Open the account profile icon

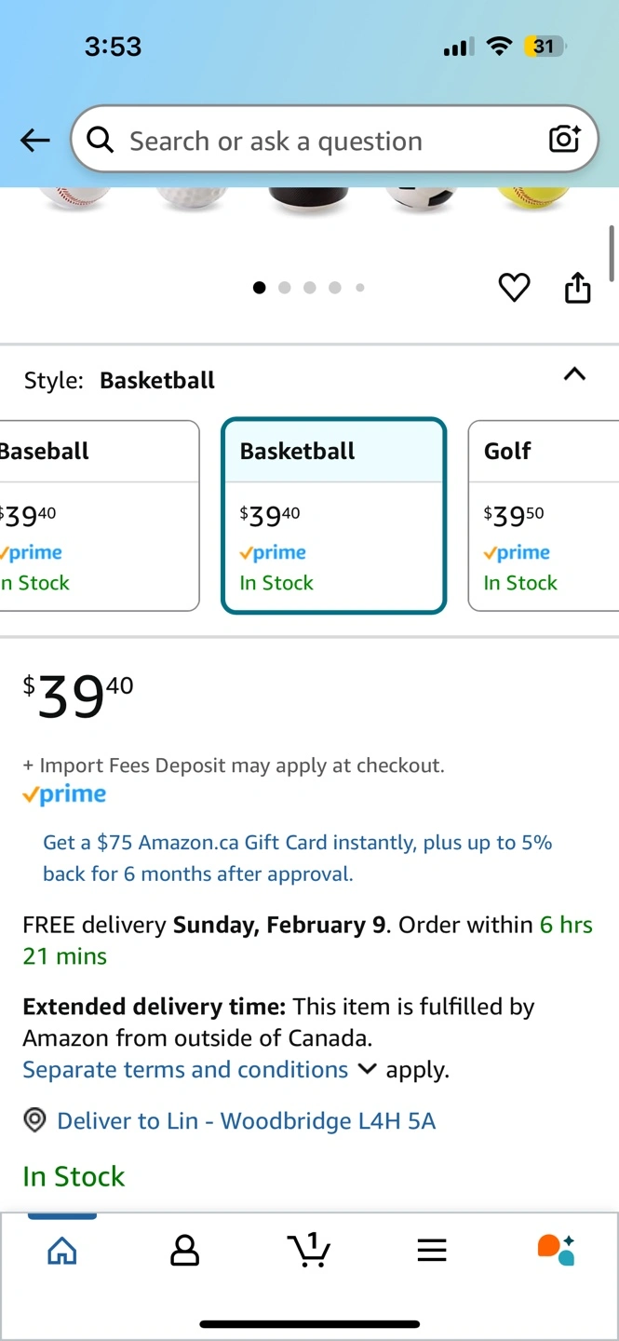(x=185, y=1250)
